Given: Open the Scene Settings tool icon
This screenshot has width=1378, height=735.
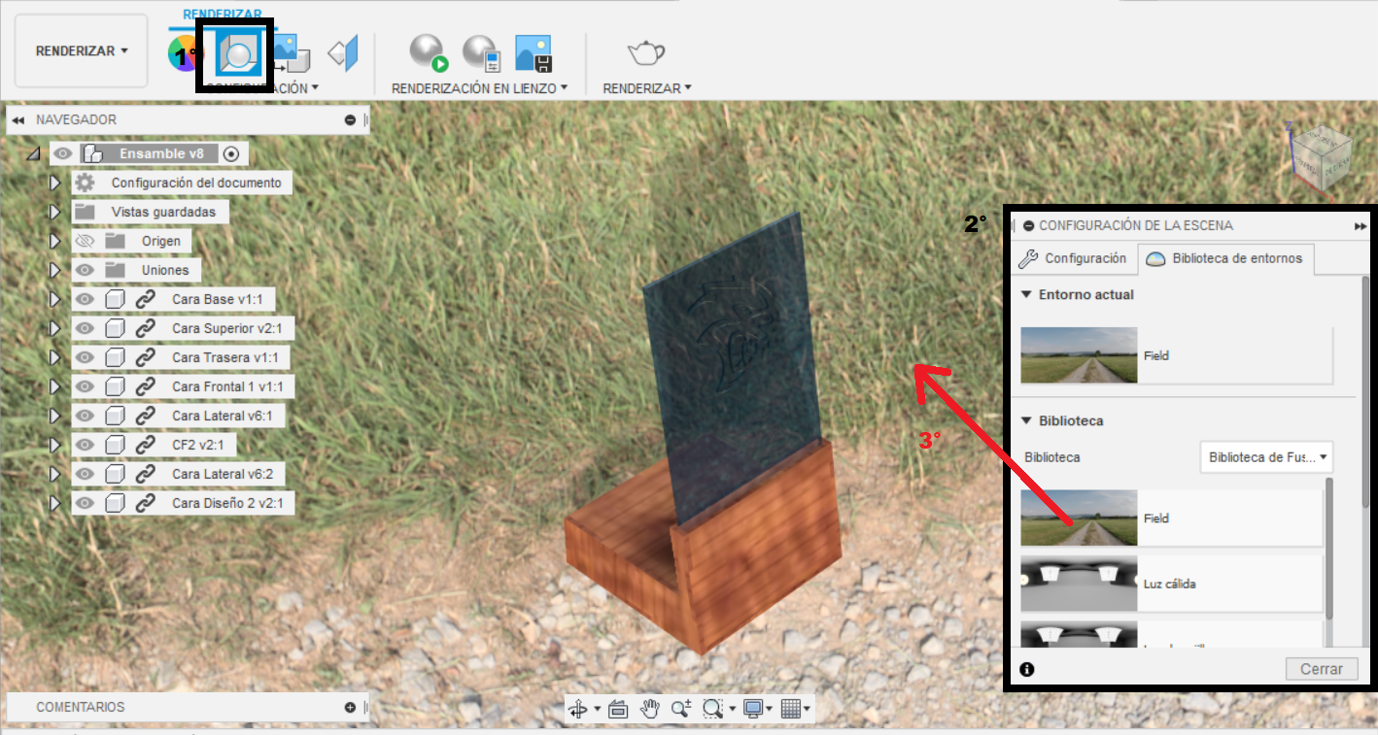Looking at the screenshot, I should pos(236,56).
